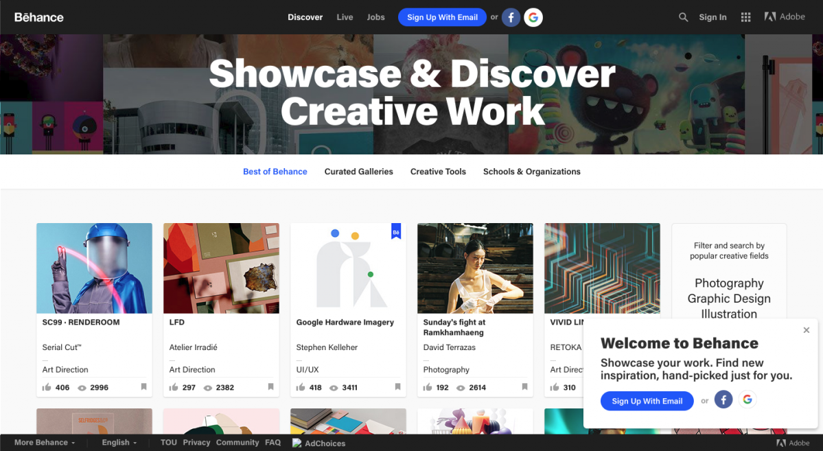Click the Behance featured ribbon badge

(x=396, y=231)
